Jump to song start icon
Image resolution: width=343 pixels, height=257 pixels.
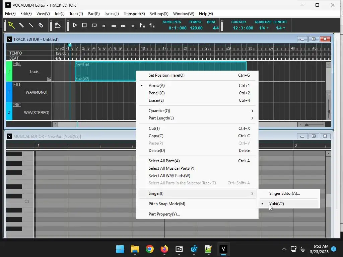coord(104,26)
